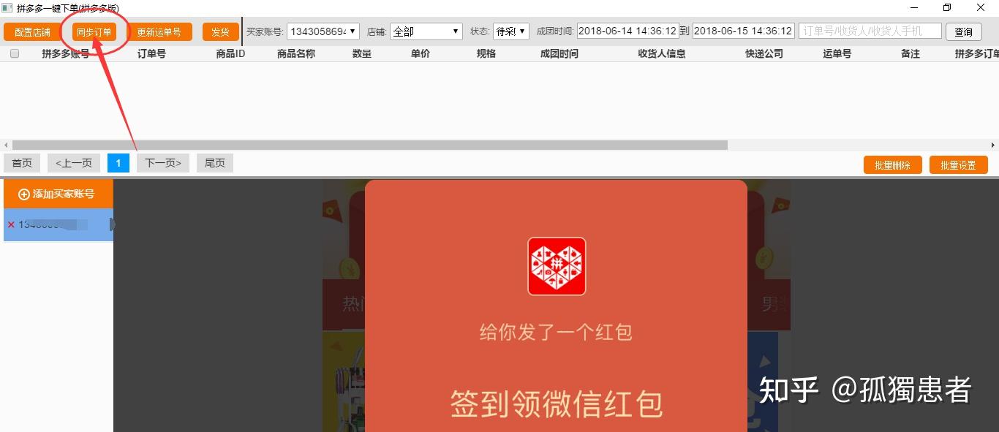This screenshot has height=432, width=999.
Task: Sync orders with 同步订单 button
Action: point(94,32)
